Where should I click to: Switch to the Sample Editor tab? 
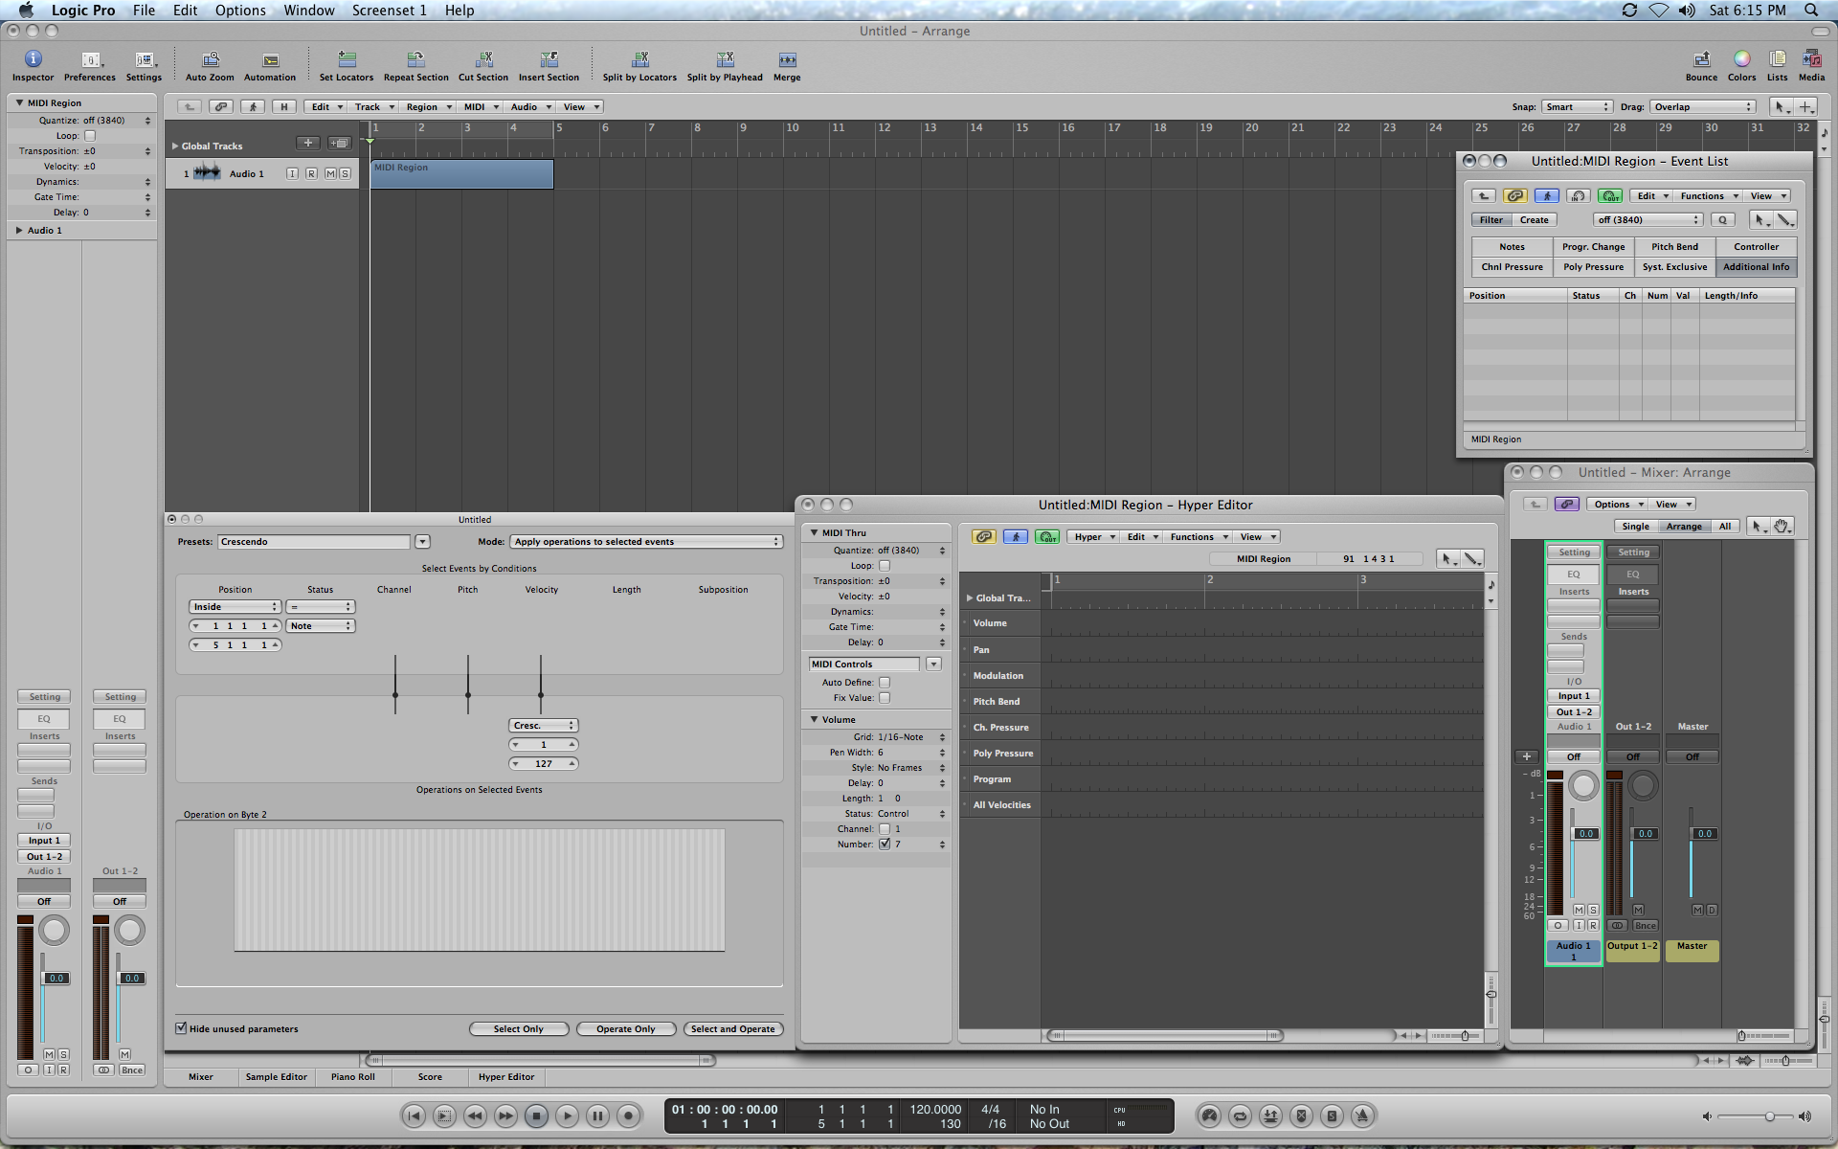pos(276,1077)
